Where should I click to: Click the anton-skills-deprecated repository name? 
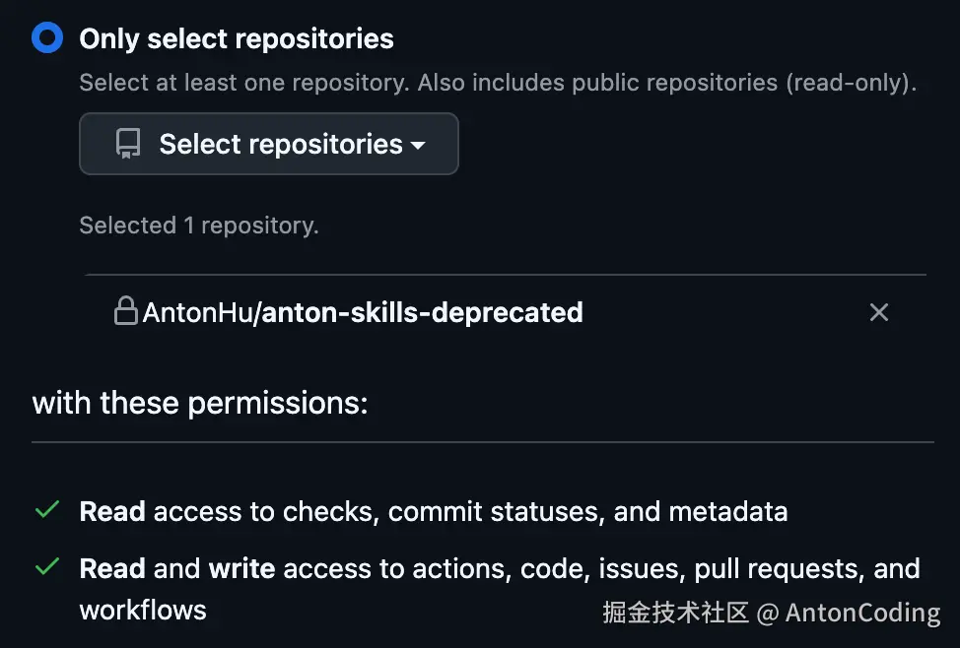[422, 312]
